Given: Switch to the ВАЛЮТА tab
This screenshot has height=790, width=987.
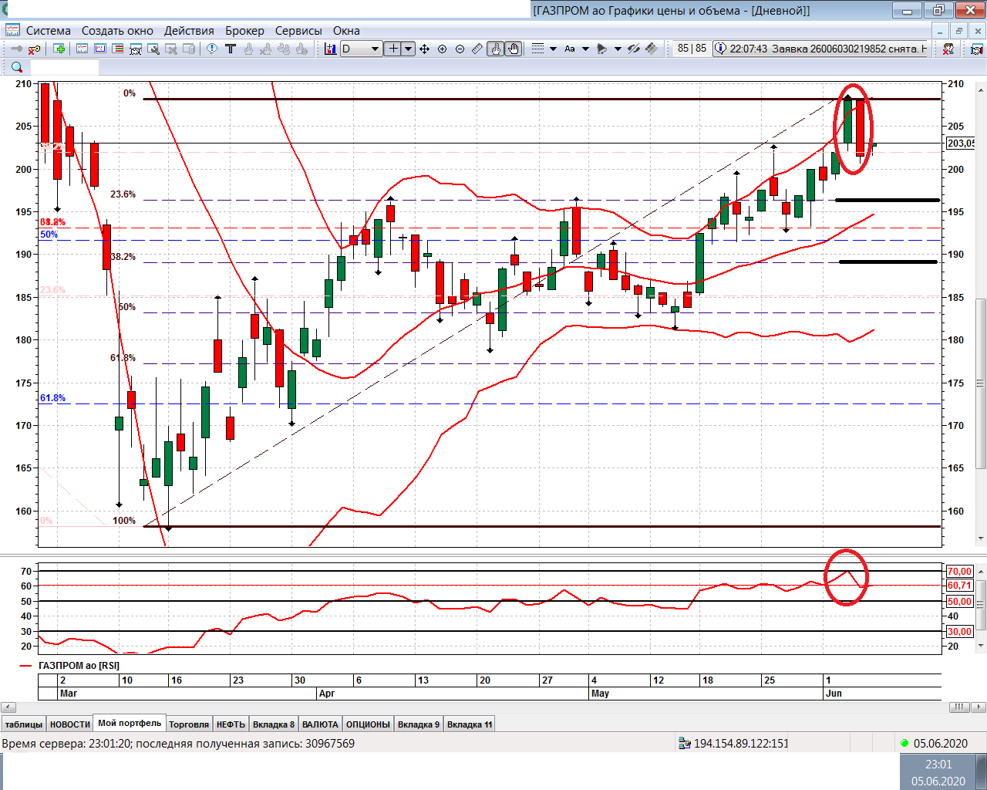Looking at the screenshot, I should 320,724.
